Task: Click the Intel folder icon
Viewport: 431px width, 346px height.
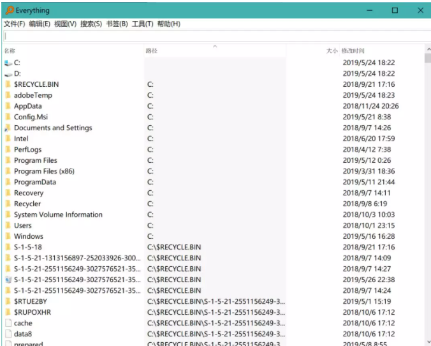Action: 8,139
